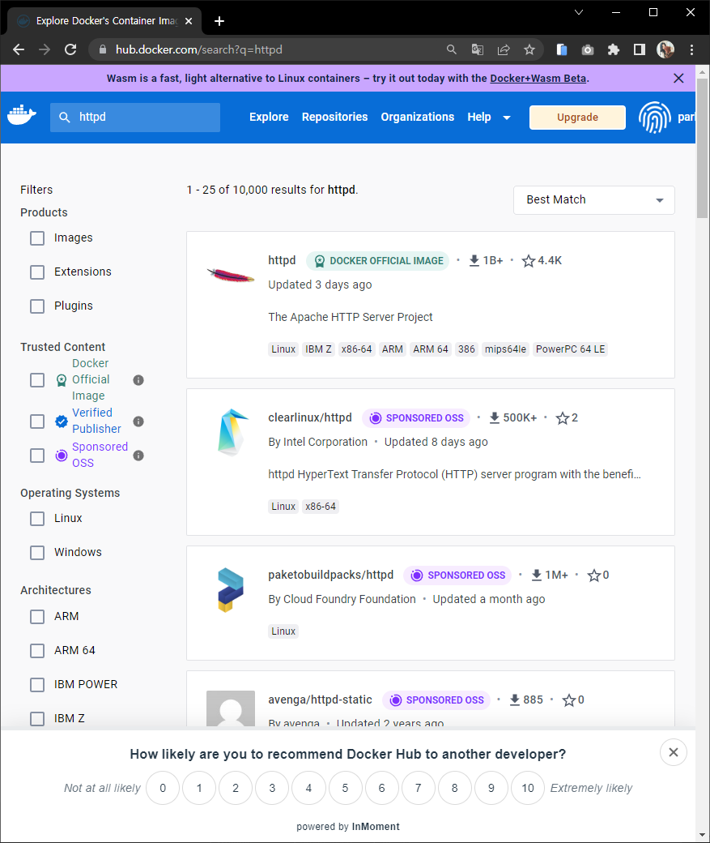Click the address bar zoom search icon

pos(452,49)
